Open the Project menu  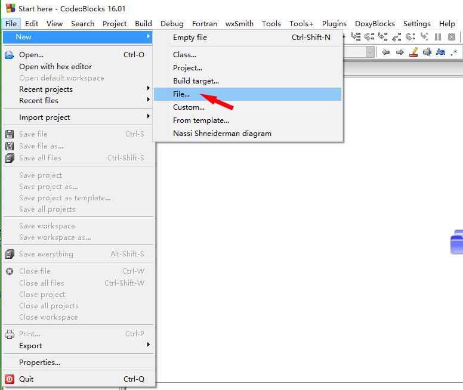tap(115, 24)
